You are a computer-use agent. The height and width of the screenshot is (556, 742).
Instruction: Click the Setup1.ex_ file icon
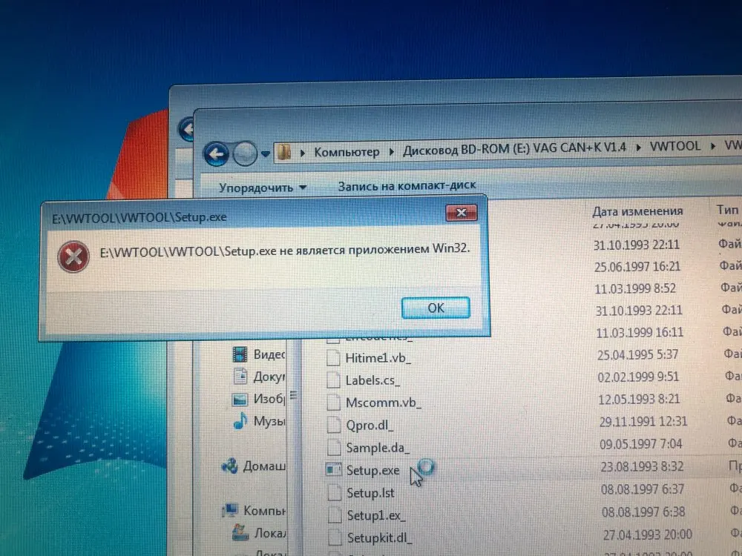click(335, 515)
